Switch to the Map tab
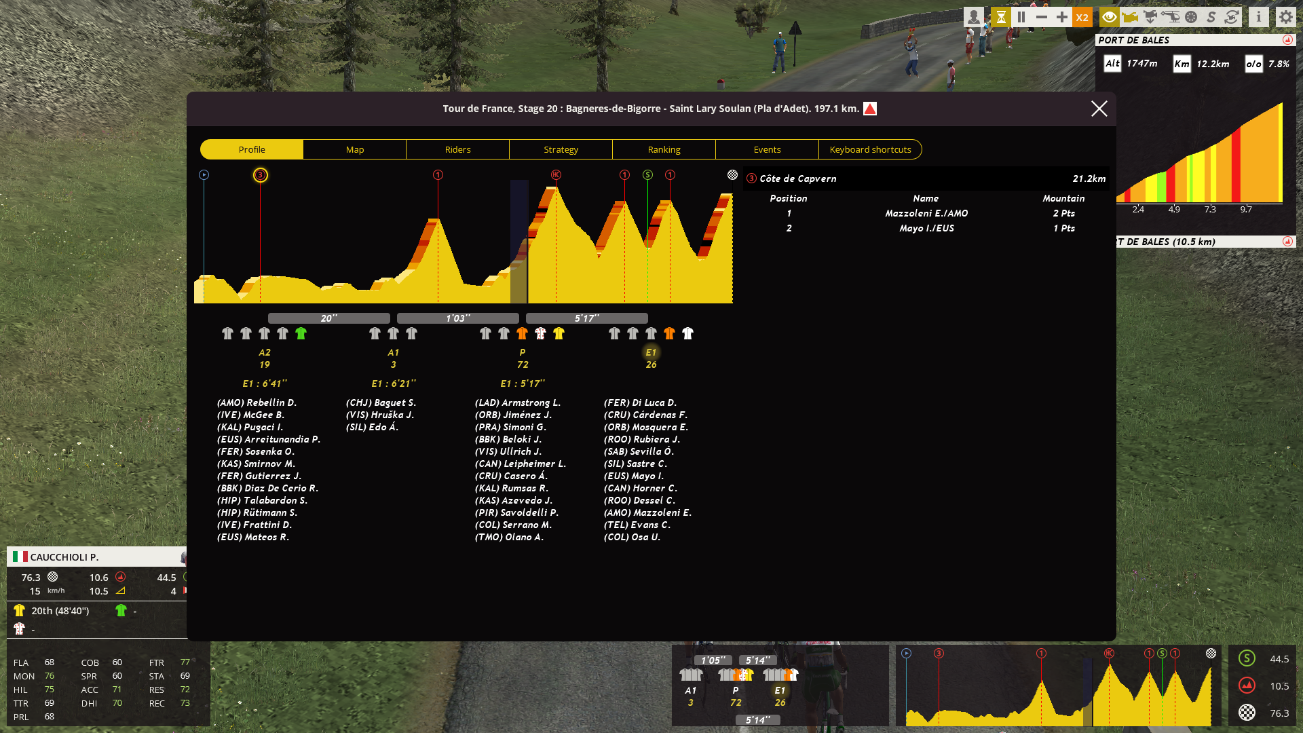This screenshot has width=1303, height=733. coord(355,149)
